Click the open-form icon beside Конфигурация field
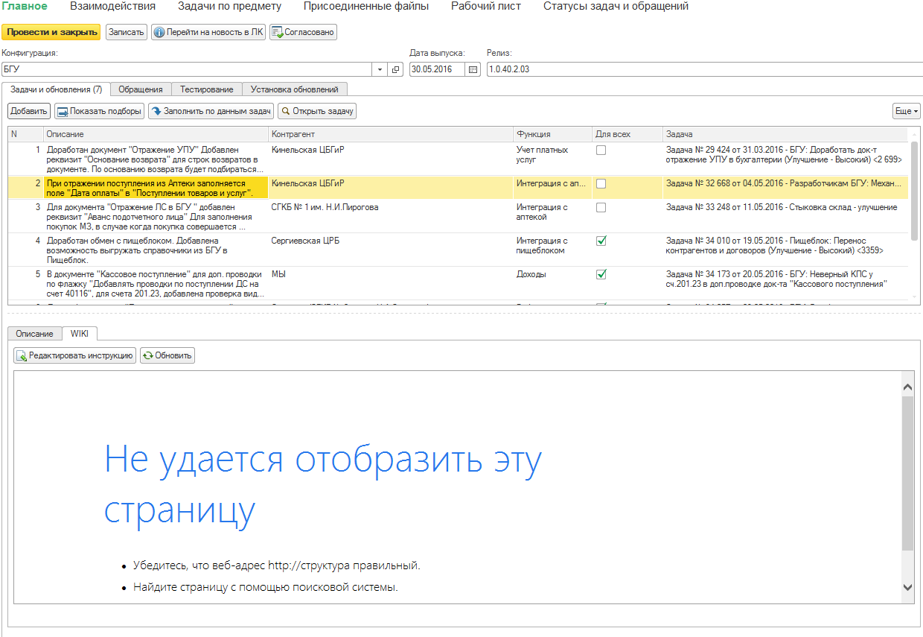Screen dimensions: 923x637 (395, 69)
